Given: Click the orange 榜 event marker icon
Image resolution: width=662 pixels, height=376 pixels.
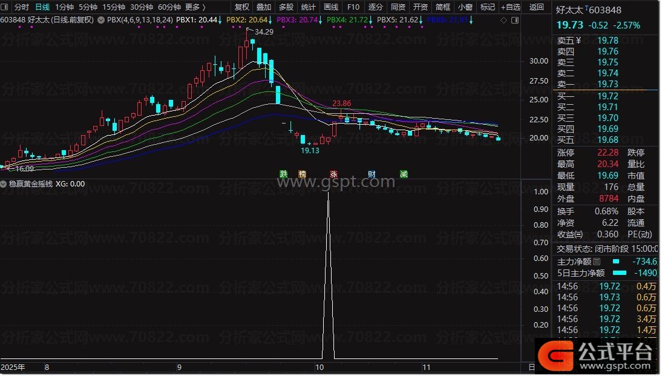Looking at the screenshot, I should pos(302,174).
